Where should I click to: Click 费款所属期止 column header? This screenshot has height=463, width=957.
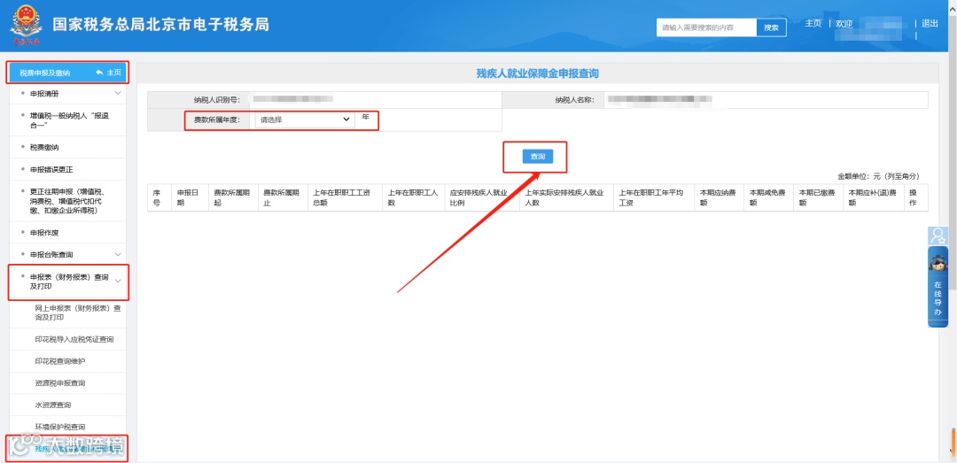click(282, 197)
